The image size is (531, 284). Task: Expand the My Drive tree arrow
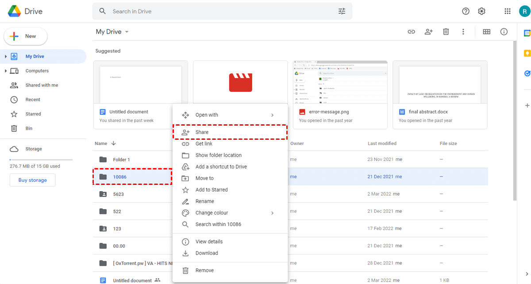click(x=6, y=57)
